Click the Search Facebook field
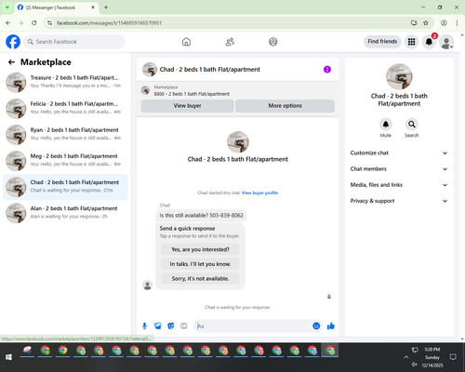This screenshot has height=372, width=465. tap(74, 42)
